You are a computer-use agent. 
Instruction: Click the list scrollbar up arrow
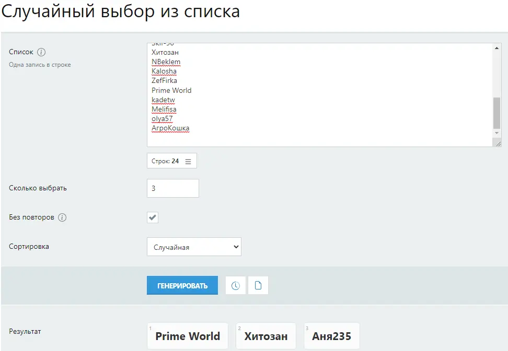click(x=497, y=48)
